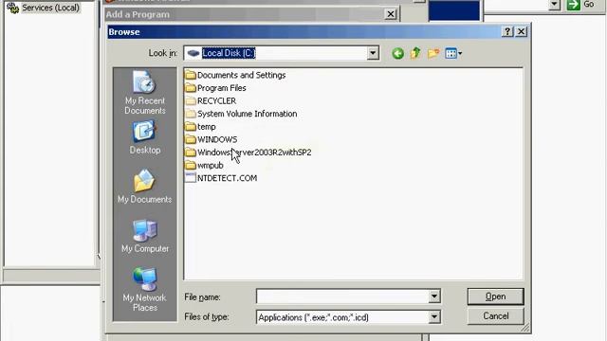Click the Applications file type combo box
Viewport: 607px width, 341px height.
point(348,317)
